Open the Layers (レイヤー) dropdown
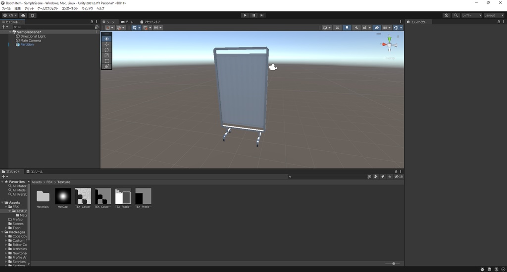Image resolution: width=507 pixels, height=272 pixels. 471,15
